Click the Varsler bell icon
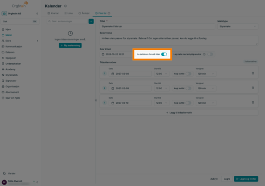265x186 pixels. click(4, 173)
